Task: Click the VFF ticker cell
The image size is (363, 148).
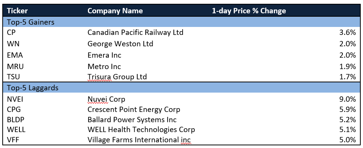Action: [x=13, y=140]
